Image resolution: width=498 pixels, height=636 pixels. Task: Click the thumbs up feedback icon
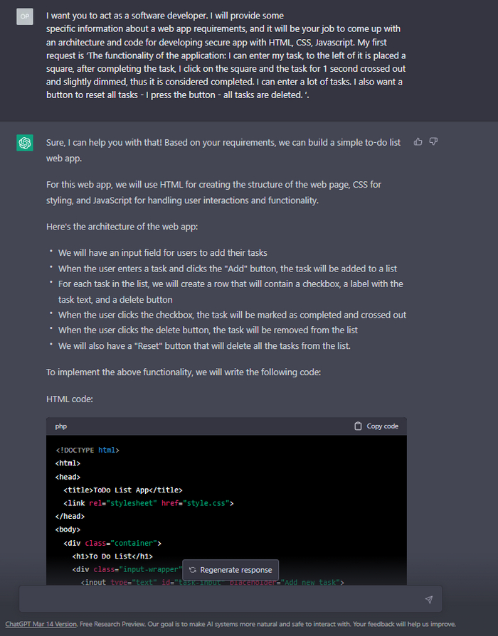coord(418,141)
